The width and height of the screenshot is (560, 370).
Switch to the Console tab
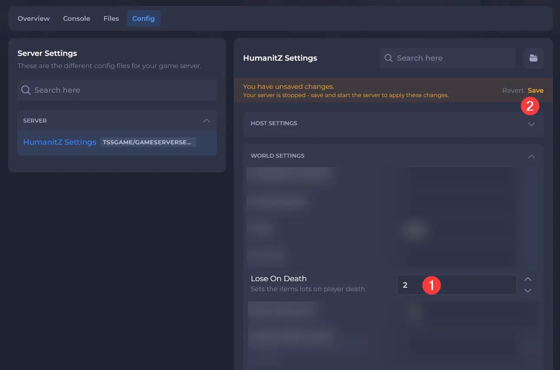[x=77, y=19]
